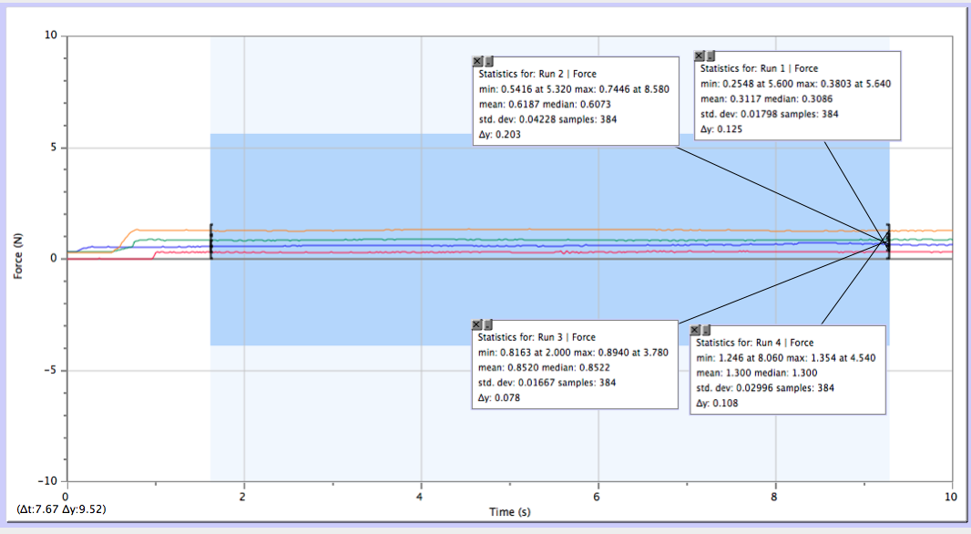Click 'mean: 0.3117 median: 0.3086' line
971x534 pixels.
766,98
